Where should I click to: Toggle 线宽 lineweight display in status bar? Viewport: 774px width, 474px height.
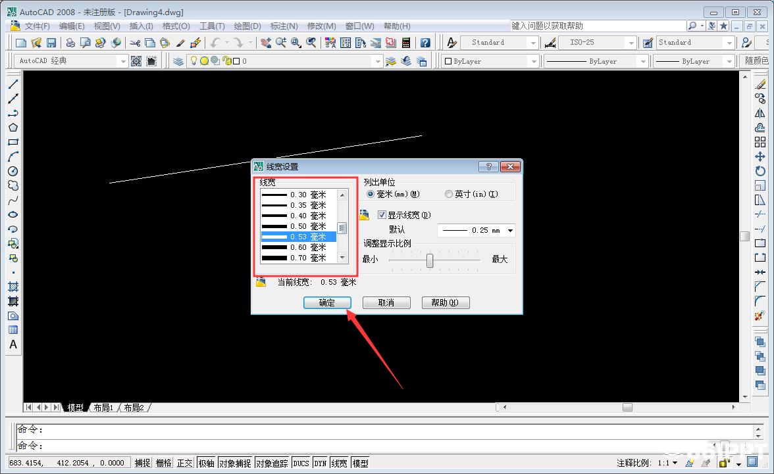click(x=339, y=463)
